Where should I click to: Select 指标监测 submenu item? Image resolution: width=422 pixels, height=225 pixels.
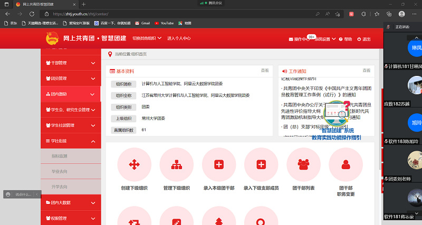click(71, 156)
